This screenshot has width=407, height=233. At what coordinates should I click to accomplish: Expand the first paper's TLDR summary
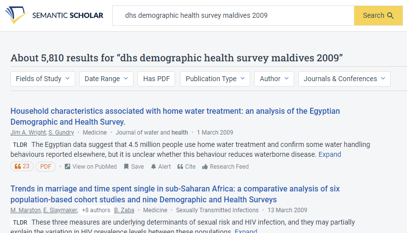click(330, 154)
